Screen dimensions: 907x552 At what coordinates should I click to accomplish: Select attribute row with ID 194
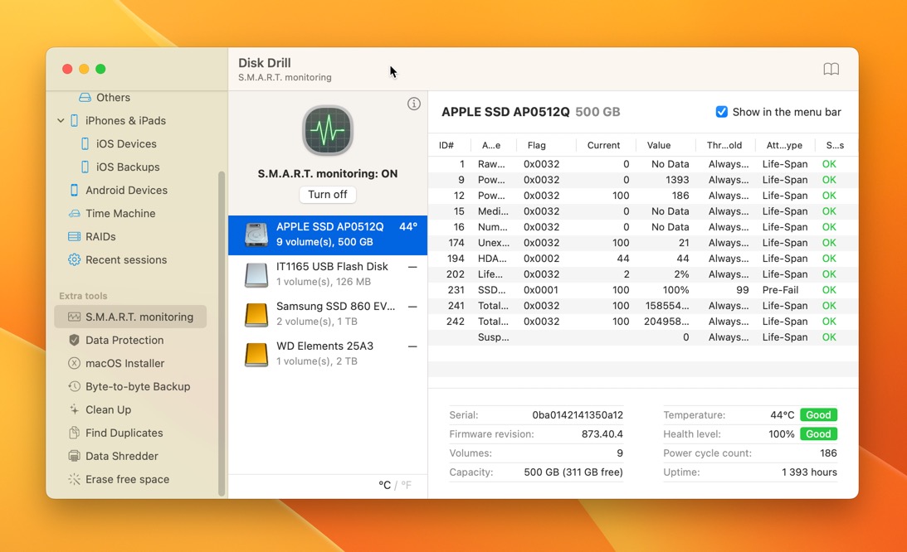point(642,259)
